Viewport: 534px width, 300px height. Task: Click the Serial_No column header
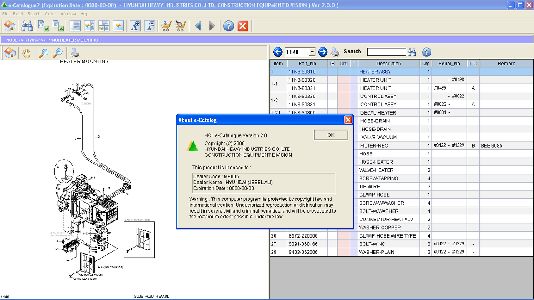coord(449,64)
